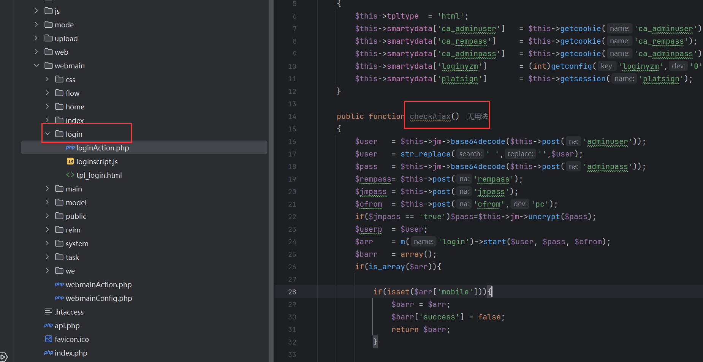Click the PHP icon of api.php

click(48, 325)
